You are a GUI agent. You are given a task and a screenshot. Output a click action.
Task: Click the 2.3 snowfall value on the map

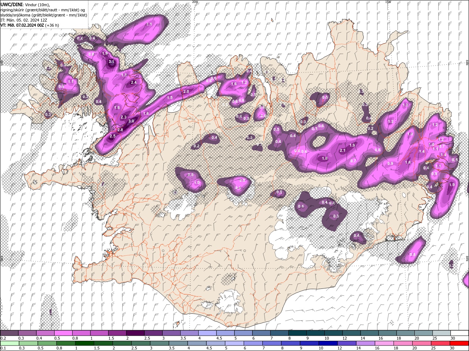123,117
